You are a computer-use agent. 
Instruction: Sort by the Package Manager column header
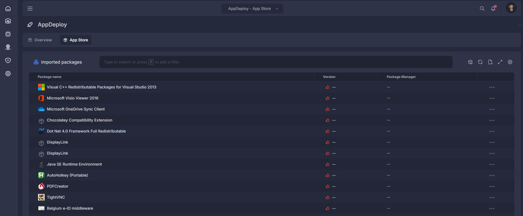coord(401,77)
